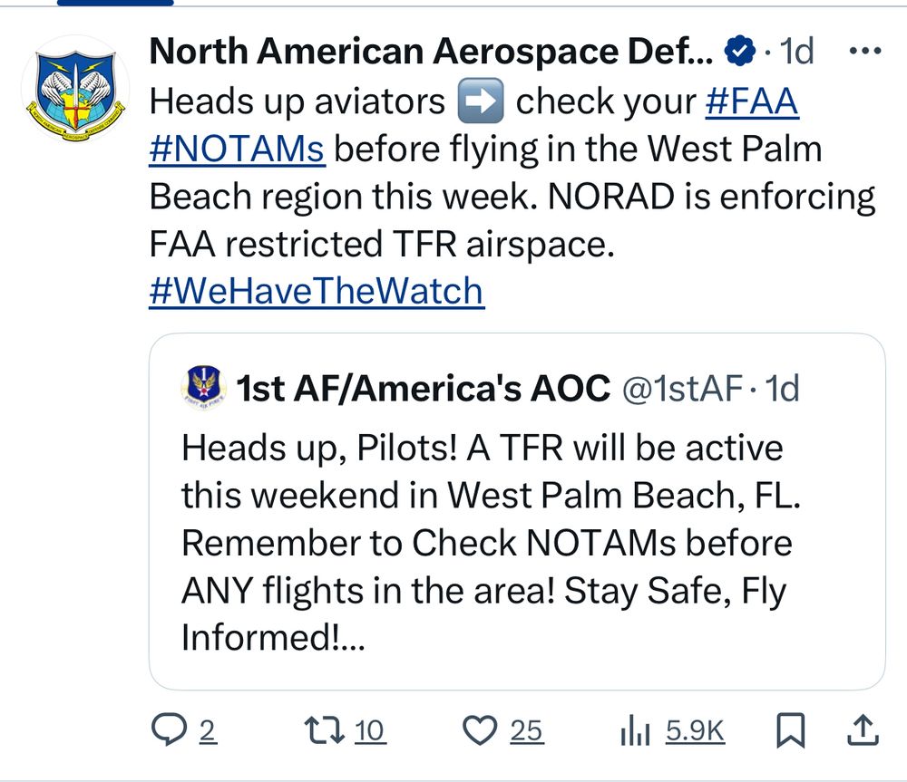The height and width of the screenshot is (782, 907).
Task: Open the quoted tweet about the weekend TFR
Action: coord(517,542)
